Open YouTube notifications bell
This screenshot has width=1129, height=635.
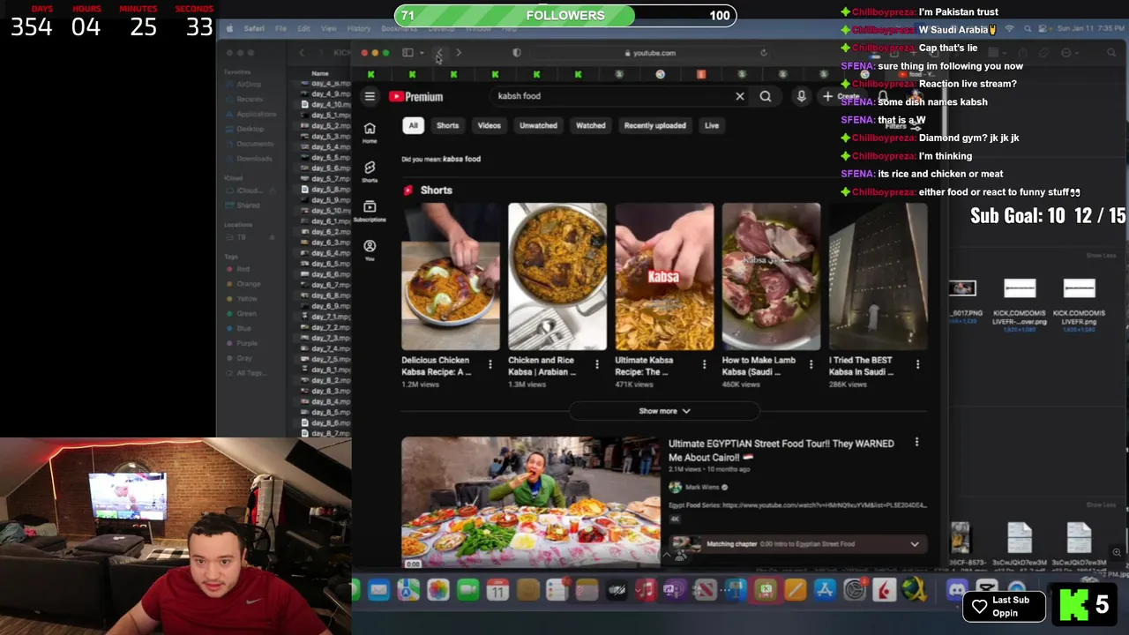pyautogui.click(x=883, y=96)
